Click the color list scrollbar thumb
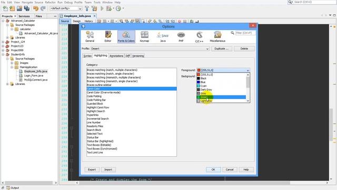 tap(248, 82)
